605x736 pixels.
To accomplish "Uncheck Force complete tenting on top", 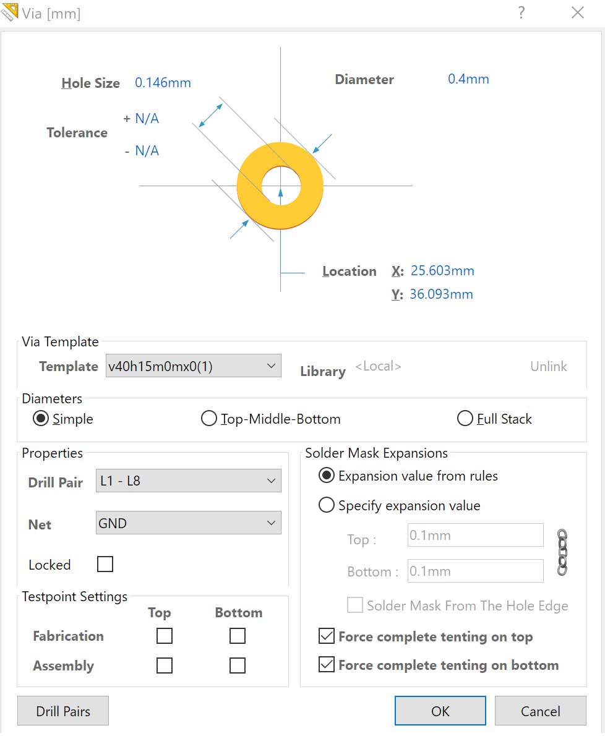I will coord(326,636).
